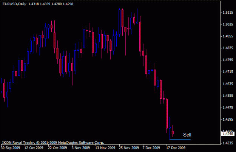The height and width of the screenshot is (152, 236).
Task: Click the 1.4635 price scale label
Action: click(x=228, y=84)
